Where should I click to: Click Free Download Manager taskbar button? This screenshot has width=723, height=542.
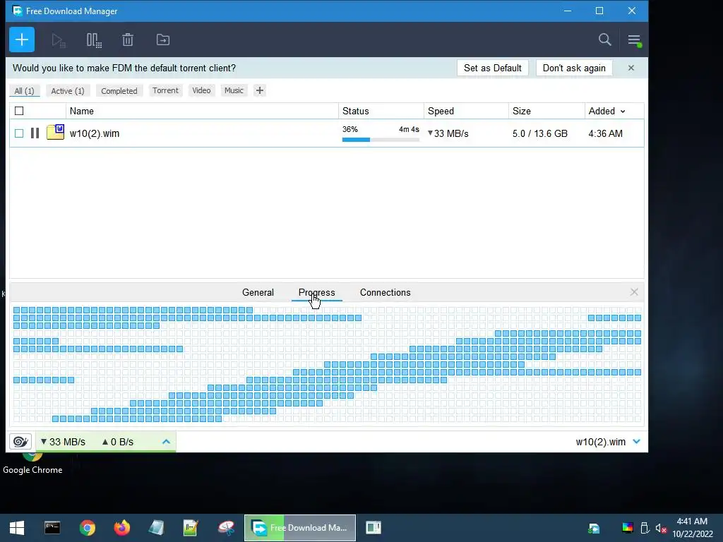(x=299, y=528)
